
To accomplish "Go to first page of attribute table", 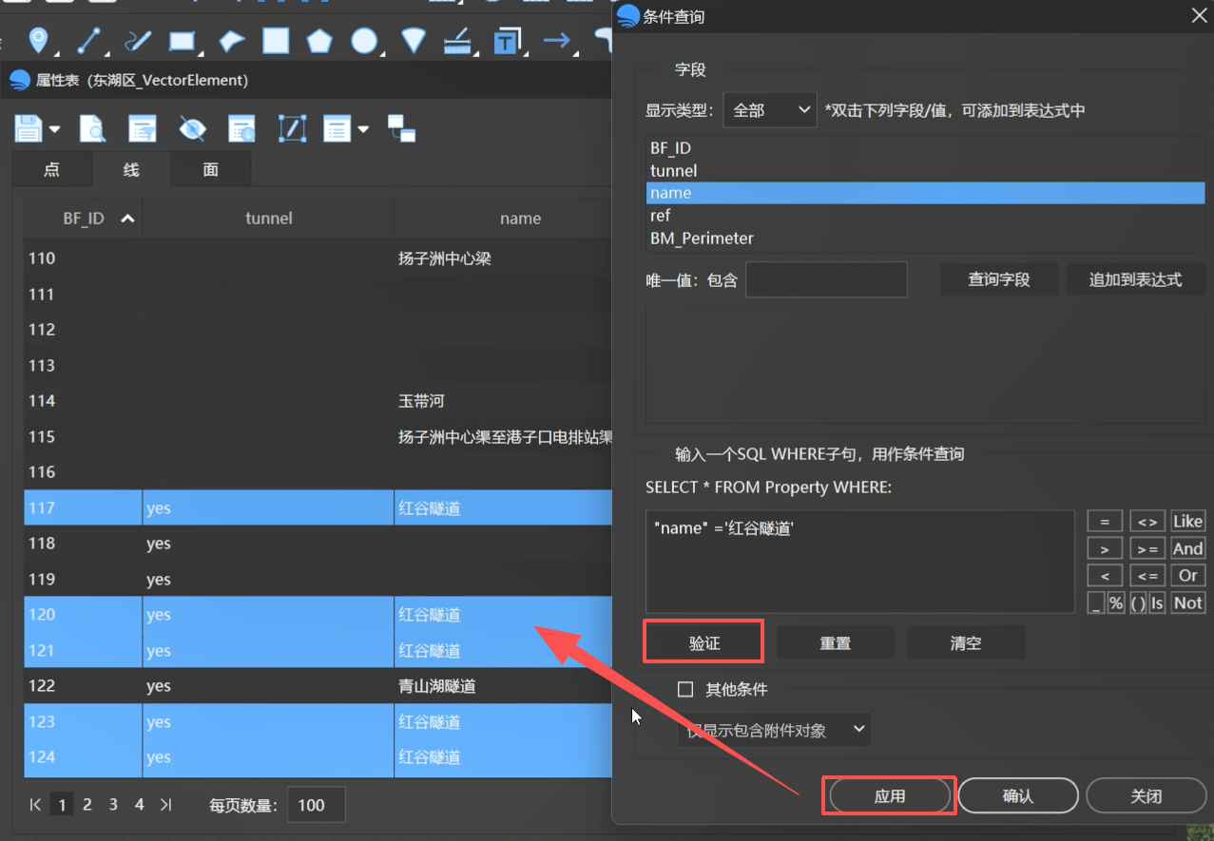I will point(35,805).
